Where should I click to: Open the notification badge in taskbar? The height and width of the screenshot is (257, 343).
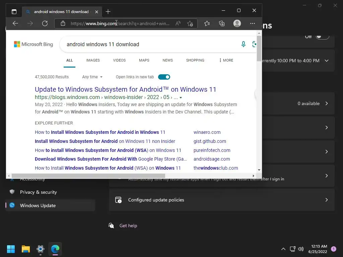pos(334,249)
